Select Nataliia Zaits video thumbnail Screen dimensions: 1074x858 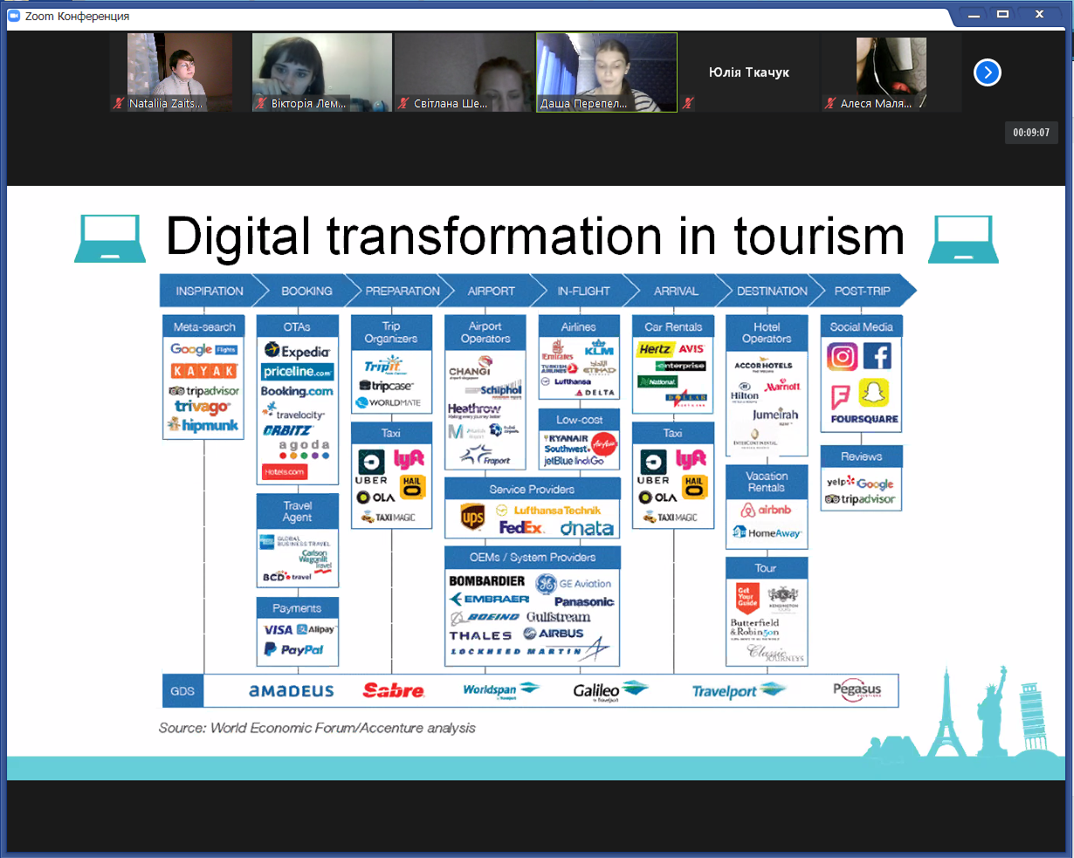coord(180,72)
